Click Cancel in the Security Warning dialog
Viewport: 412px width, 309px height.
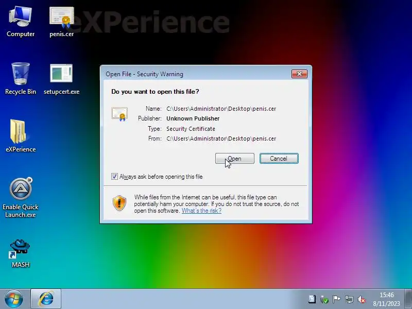[279, 159]
